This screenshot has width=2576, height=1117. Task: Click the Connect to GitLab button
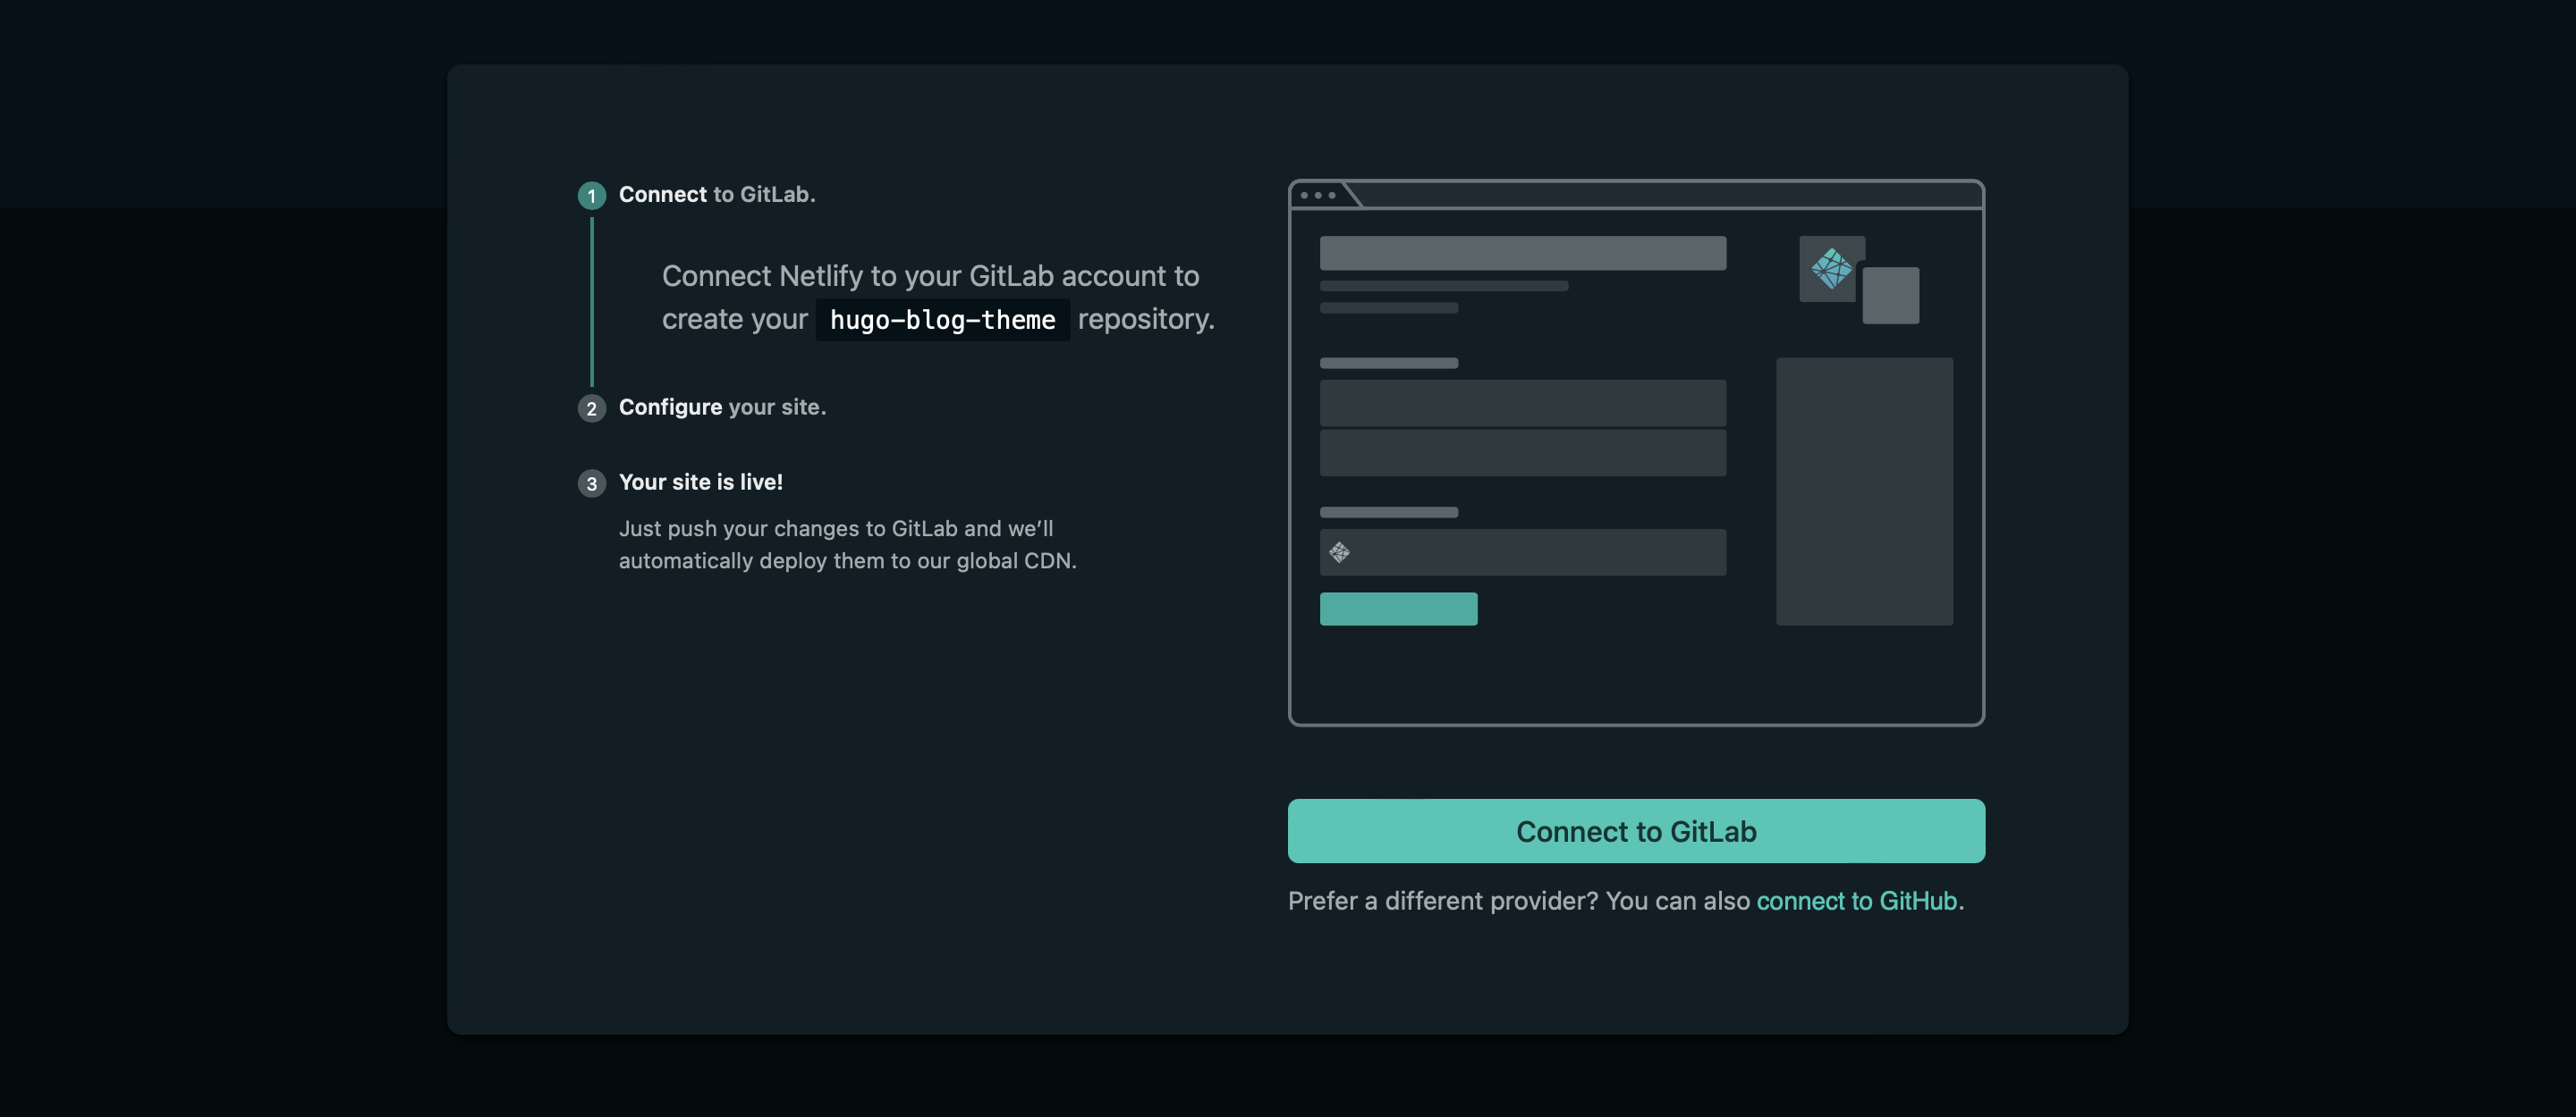pyautogui.click(x=1636, y=830)
